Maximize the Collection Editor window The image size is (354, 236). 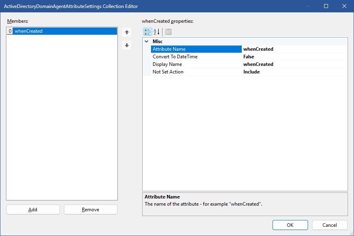[x=326, y=6]
